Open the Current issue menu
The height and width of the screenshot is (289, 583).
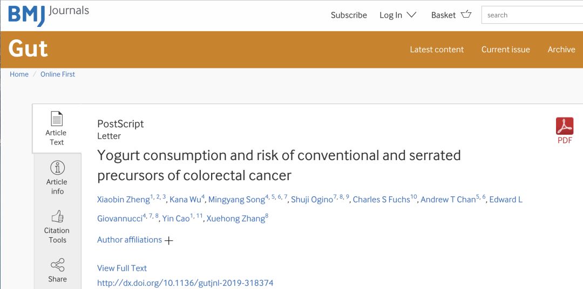506,50
